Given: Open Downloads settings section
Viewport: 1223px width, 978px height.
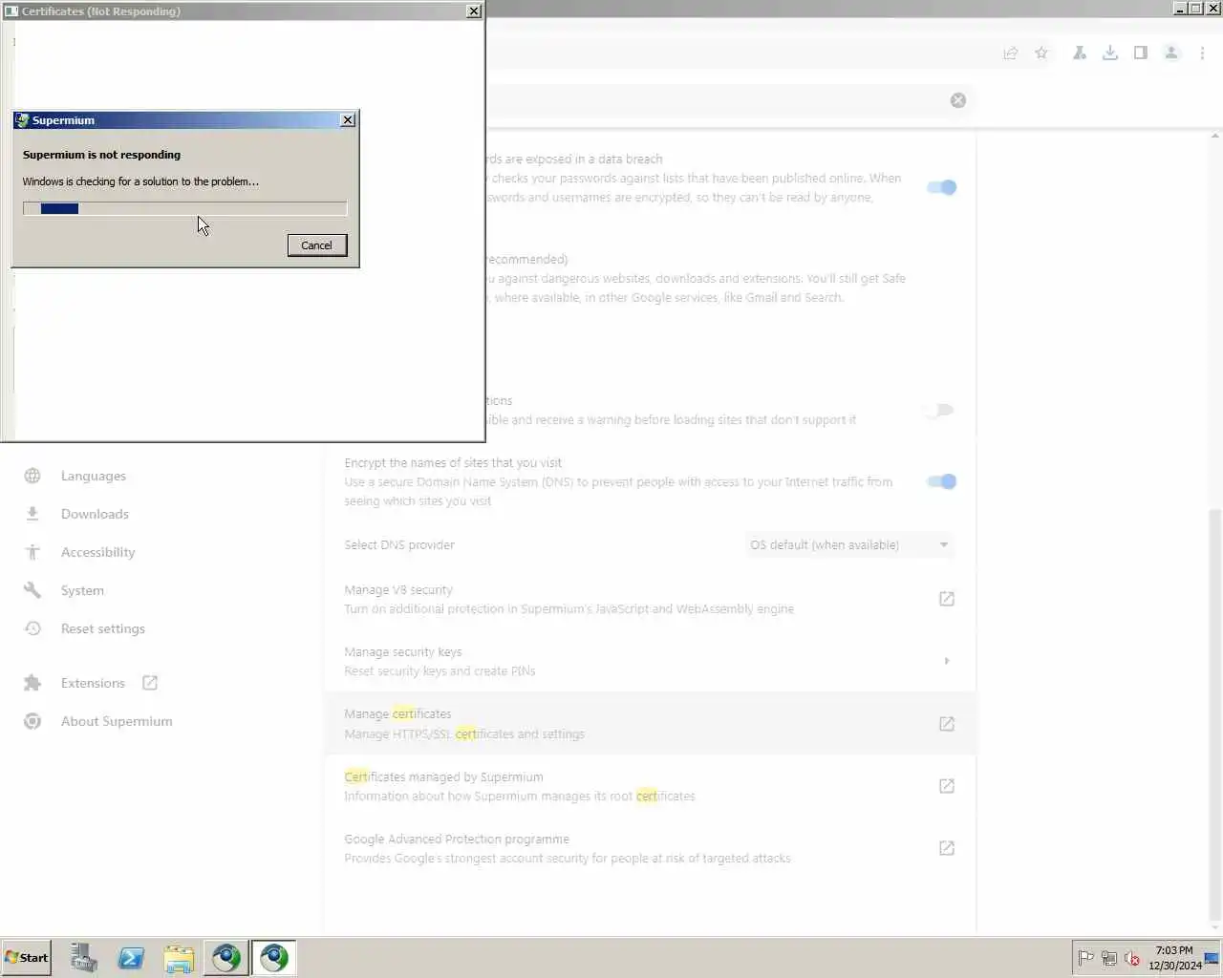Looking at the screenshot, I should (x=95, y=514).
